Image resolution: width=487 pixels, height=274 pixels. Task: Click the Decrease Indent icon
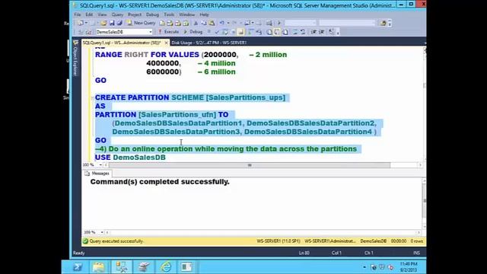(x=314, y=32)
